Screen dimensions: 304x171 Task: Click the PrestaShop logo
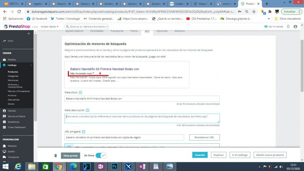coord(17,26)
